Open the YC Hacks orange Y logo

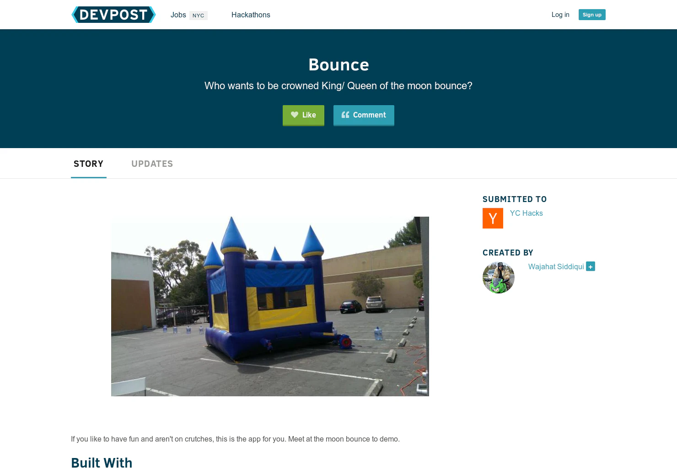493,218
